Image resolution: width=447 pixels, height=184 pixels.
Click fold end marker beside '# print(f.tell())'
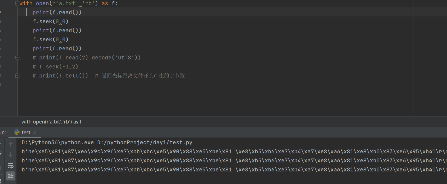[x=17, y=76]
